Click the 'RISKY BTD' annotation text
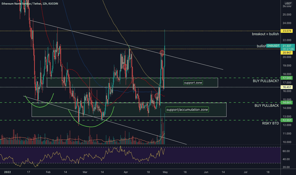Viewport: 296px width, 175px height. (x=270, y=123)
